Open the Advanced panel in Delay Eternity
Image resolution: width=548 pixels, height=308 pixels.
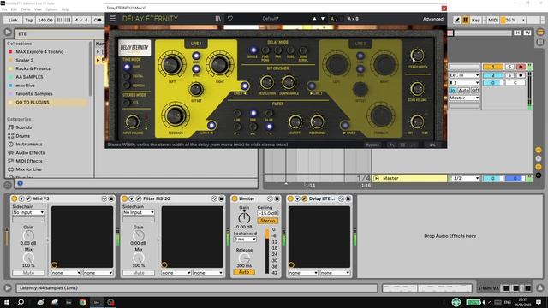tap(432, 19)
